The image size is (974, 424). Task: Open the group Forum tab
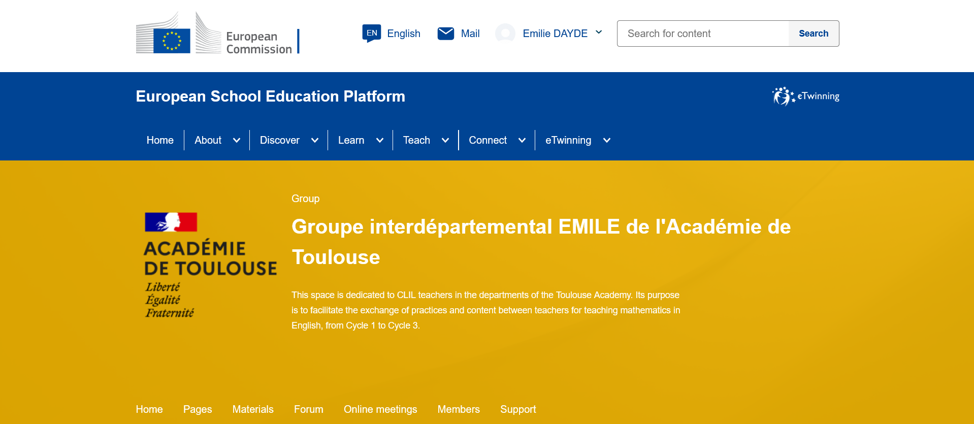[309, 409]
